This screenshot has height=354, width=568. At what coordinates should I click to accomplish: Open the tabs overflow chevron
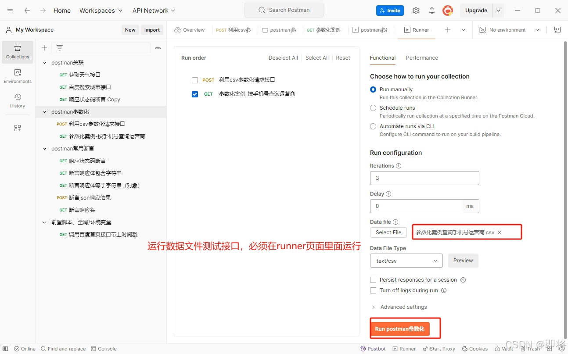(x=464, y=30)
